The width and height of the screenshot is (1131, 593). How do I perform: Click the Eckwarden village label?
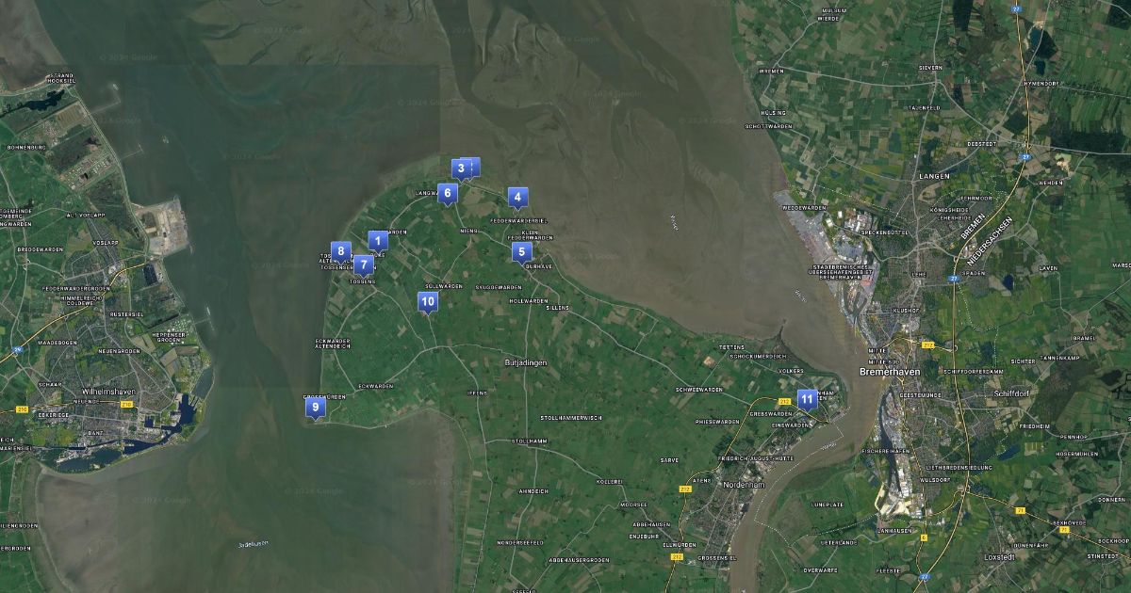[376, 386]
